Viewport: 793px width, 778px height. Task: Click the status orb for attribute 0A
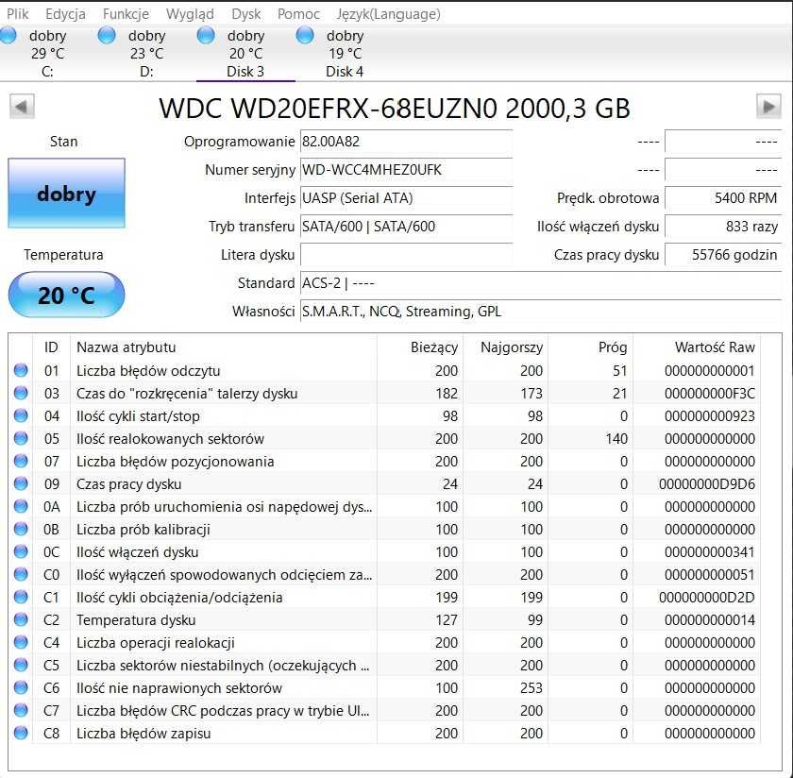tap(21, 506)
